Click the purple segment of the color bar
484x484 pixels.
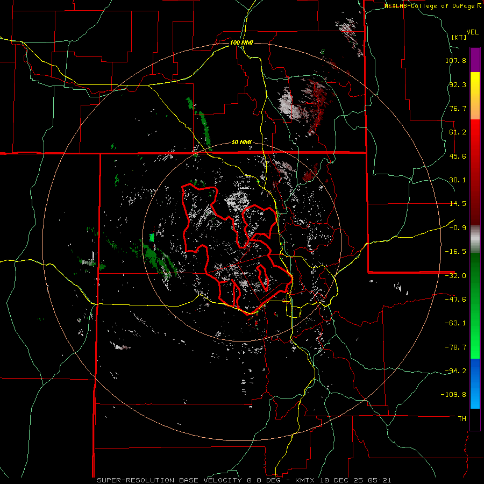pos(475,60)
